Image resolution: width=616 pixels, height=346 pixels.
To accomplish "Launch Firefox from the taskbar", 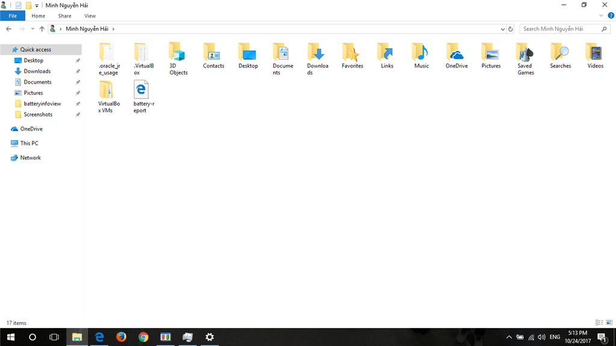I will point(121,337).
